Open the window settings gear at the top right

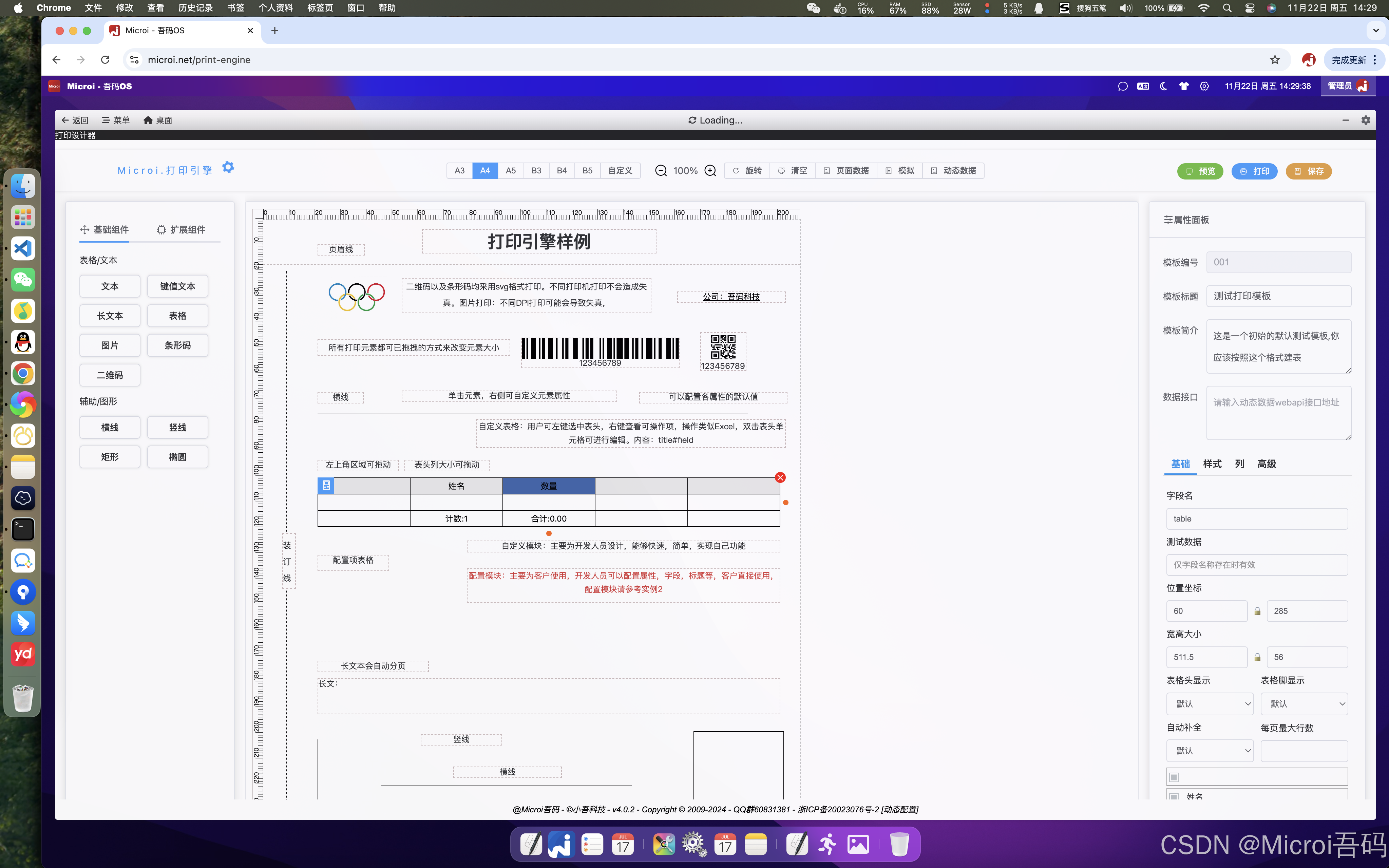point(1366,120)
